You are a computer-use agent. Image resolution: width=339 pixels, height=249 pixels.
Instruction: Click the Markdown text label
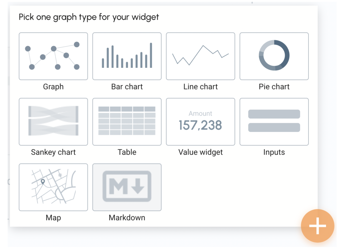[127, 218]
